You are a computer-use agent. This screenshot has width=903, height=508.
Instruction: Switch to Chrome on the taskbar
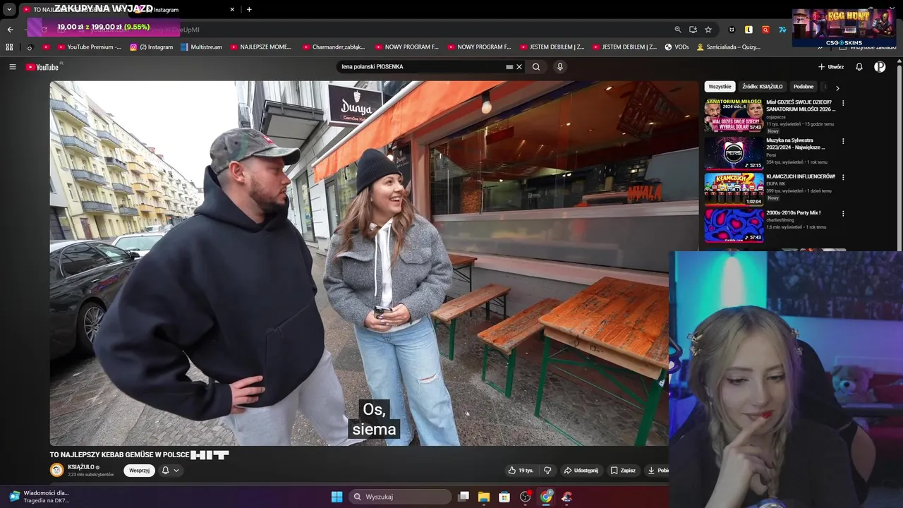coord(546,497)
